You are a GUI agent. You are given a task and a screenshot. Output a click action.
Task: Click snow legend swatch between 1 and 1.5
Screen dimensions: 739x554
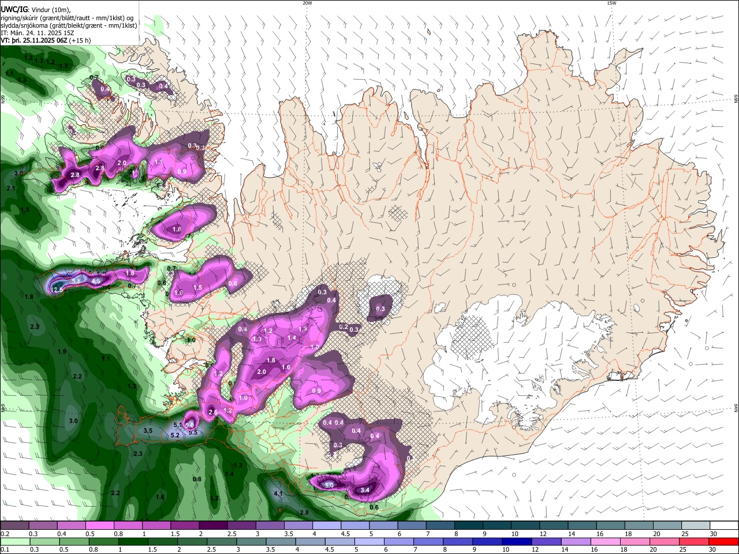[157, 526]
